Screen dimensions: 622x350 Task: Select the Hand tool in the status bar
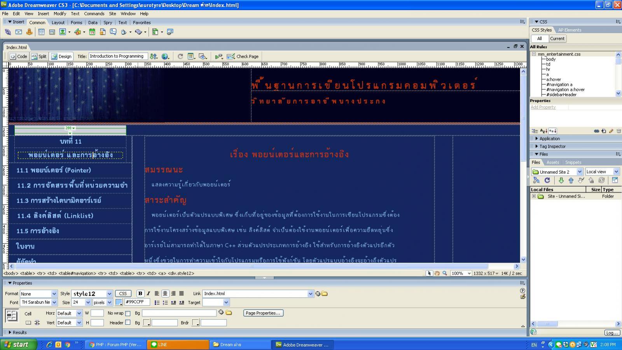pyautogui.click(x=437, y=273)
